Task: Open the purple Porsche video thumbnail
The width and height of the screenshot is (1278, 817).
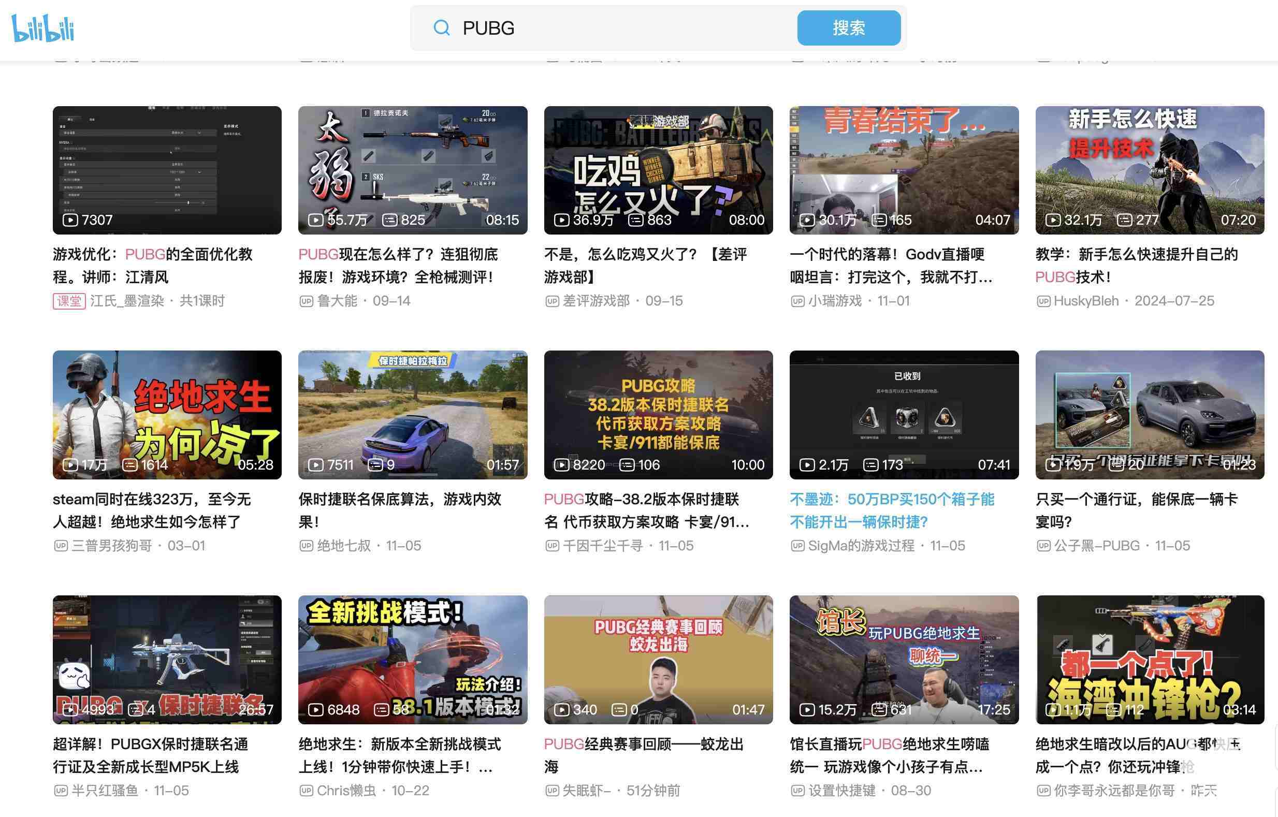Action: tap(412, 414)
